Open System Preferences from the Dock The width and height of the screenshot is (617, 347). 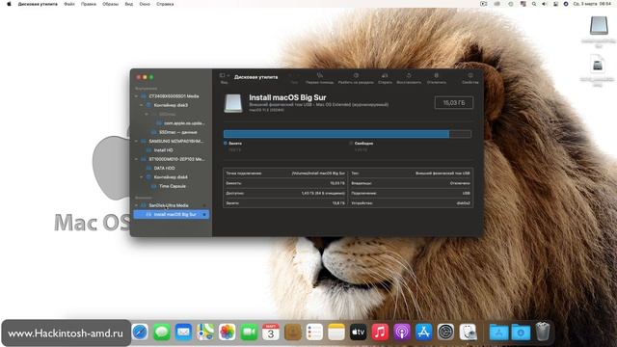tap(445, 332)
